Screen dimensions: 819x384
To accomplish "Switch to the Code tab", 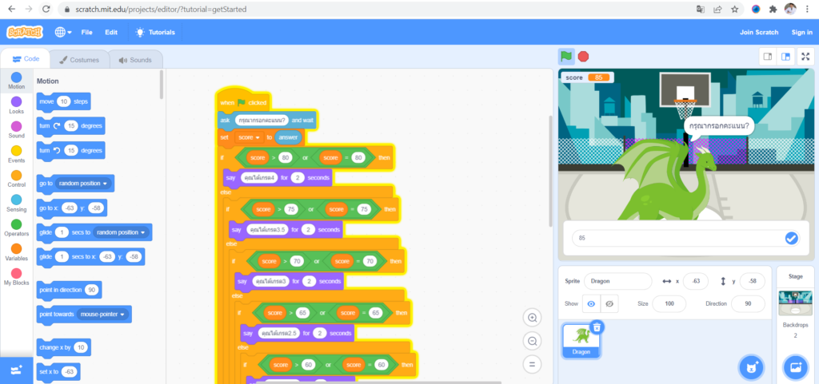I will coord(26,59).
